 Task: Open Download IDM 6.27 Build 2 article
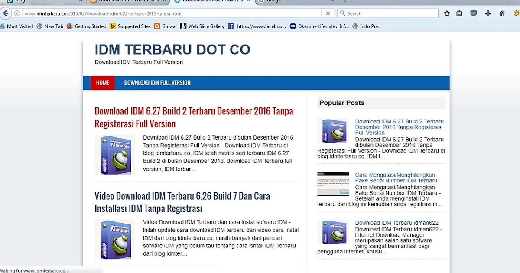pyautogui.click(x=194, y=117)
